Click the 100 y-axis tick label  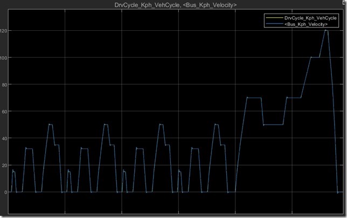click(x=3, y=58)
